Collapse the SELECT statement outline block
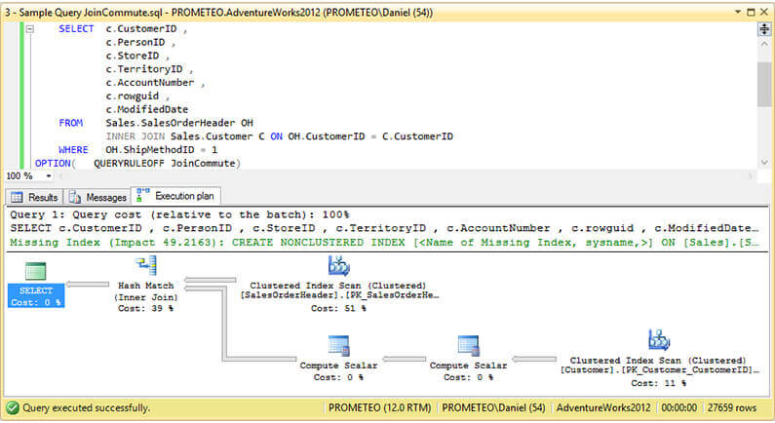 point(29,29)
